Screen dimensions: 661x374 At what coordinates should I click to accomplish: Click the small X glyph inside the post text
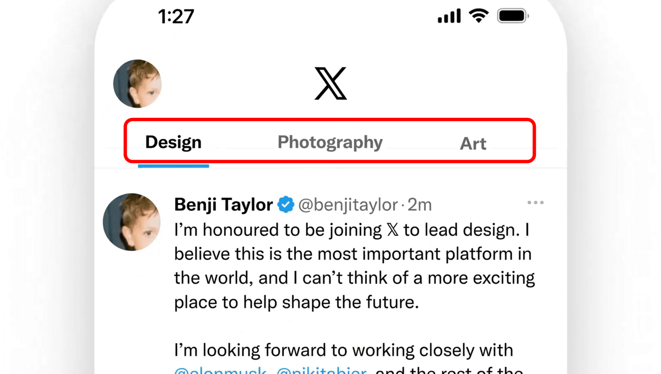pos(392,230)
